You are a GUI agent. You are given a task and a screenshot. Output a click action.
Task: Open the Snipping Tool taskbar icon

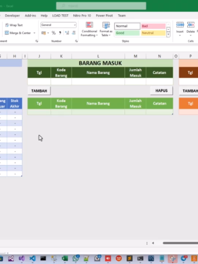172,258
